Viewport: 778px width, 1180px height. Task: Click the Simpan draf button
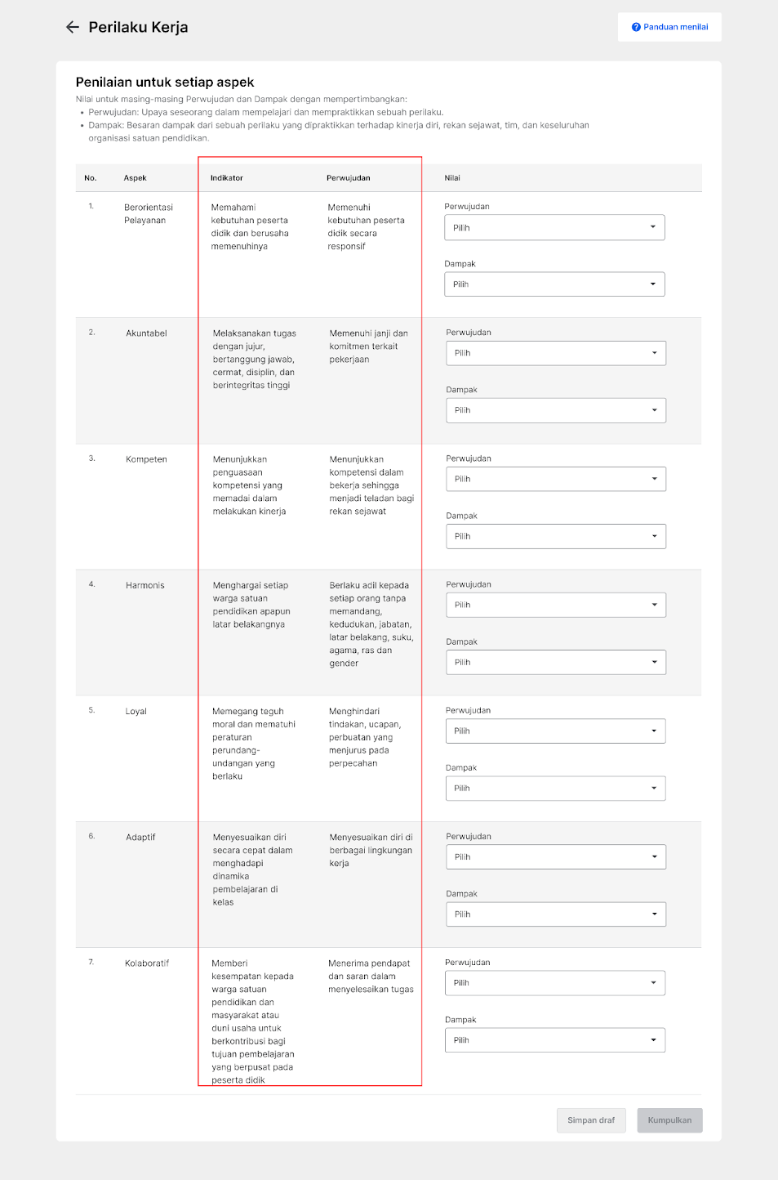pyautogui.click(x=591, y=1120)
